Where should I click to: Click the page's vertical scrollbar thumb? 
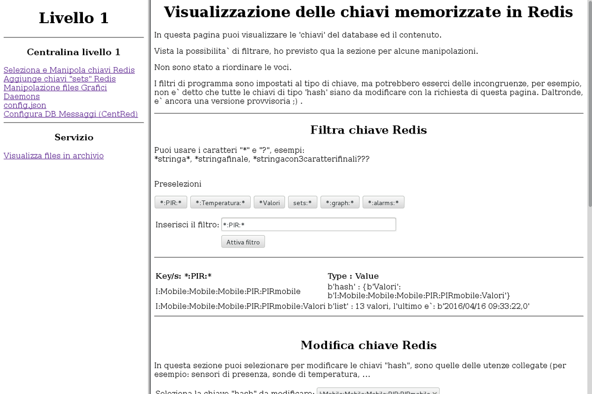pyautogui.click(x=589, y=104)
